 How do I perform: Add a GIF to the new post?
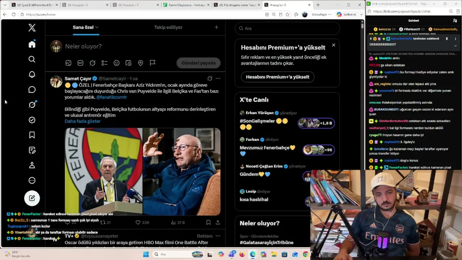80,63
